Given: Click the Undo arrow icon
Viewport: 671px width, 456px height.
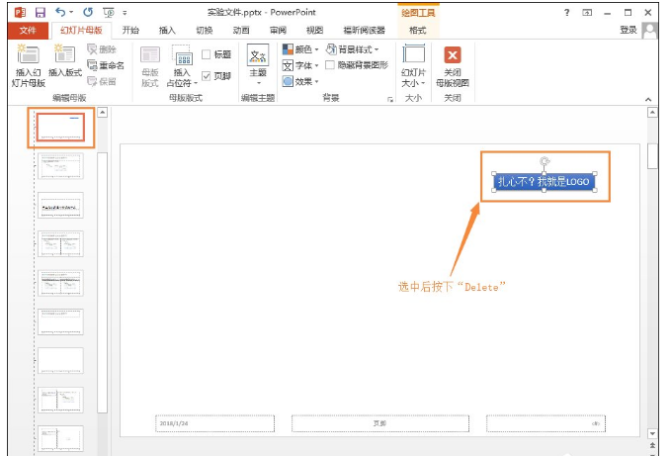Looking at the screenshot, I should [62, 13].
